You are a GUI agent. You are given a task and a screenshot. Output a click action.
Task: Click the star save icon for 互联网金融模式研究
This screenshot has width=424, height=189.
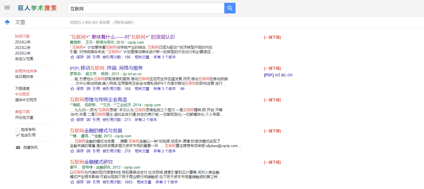click(72, 182)
